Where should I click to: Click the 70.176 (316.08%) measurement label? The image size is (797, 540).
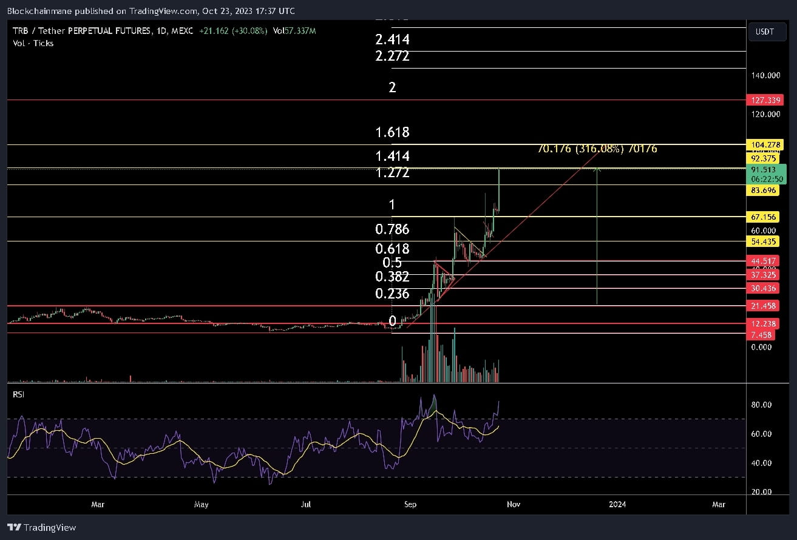click(x=597, y=149)
